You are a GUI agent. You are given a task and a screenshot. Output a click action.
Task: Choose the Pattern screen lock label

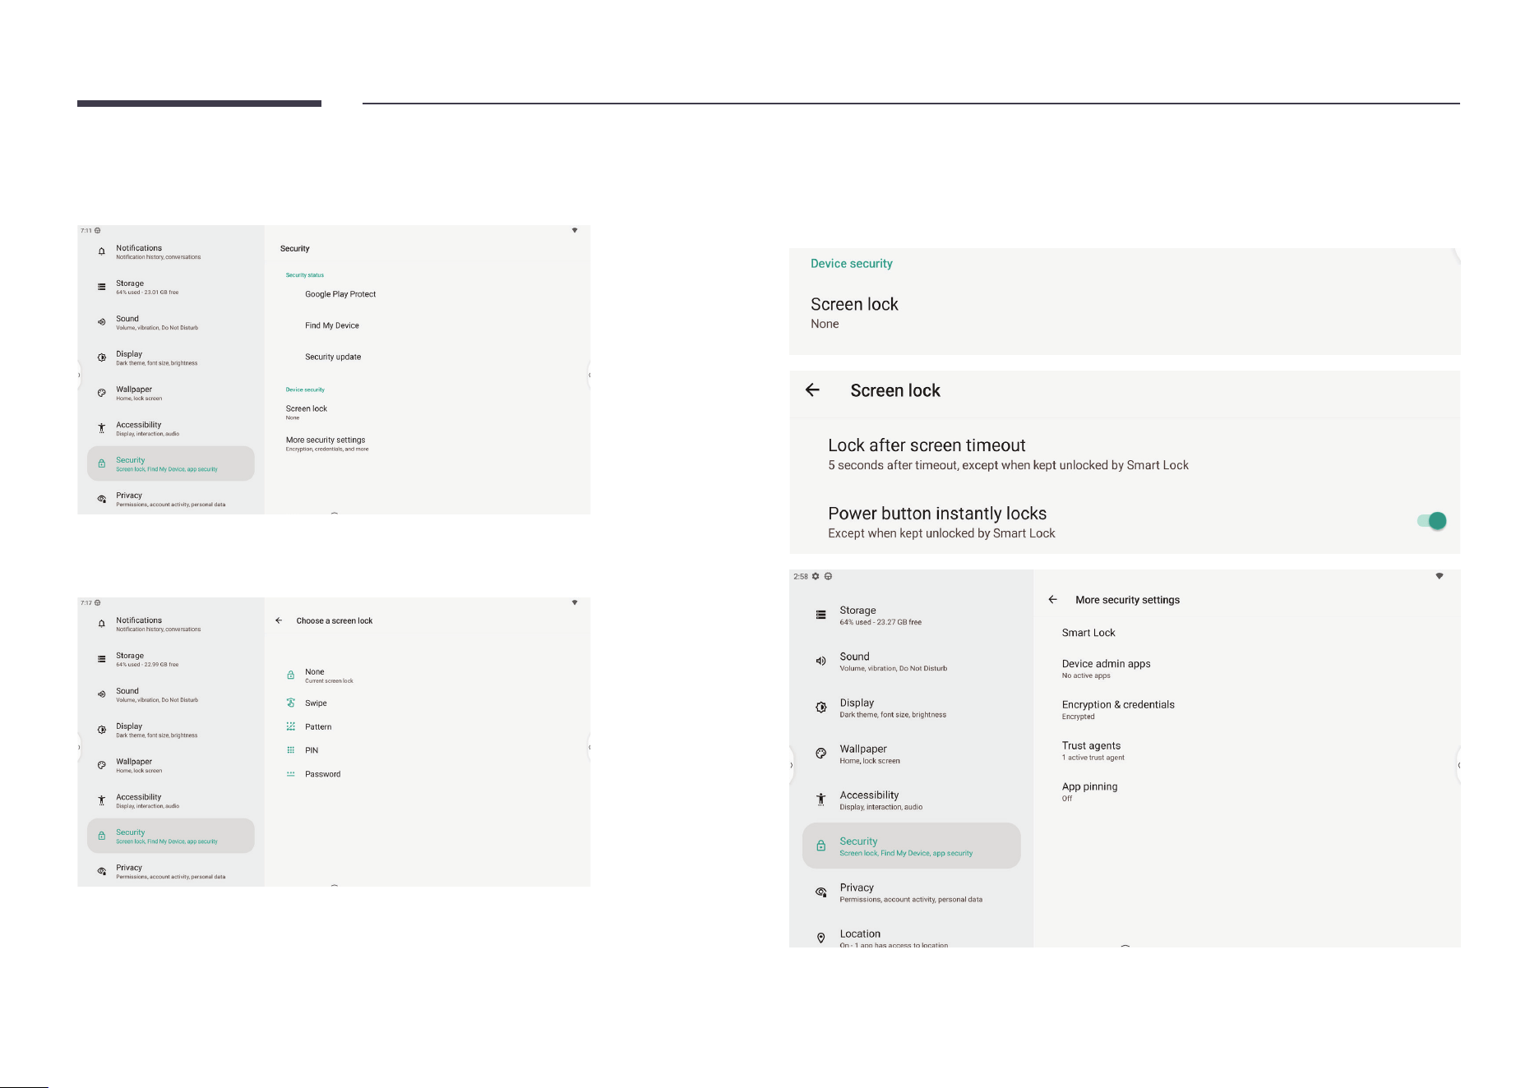point(318,727)
